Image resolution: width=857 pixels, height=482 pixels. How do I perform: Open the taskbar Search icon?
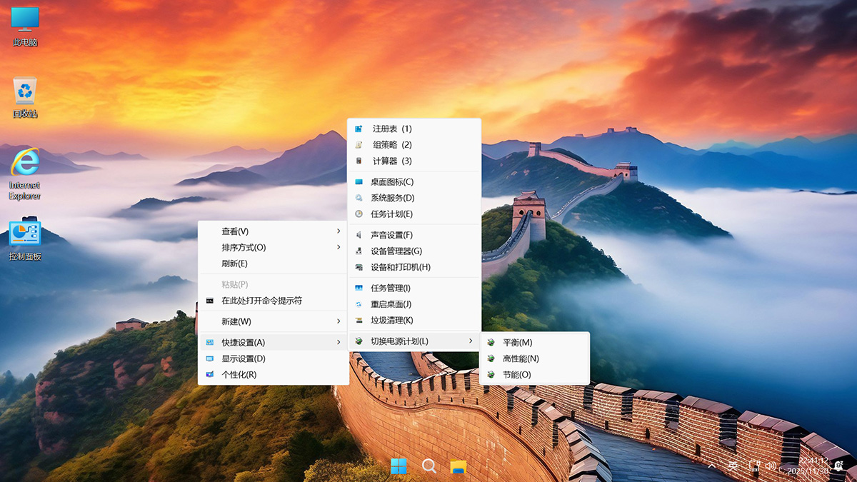(428, 466)
